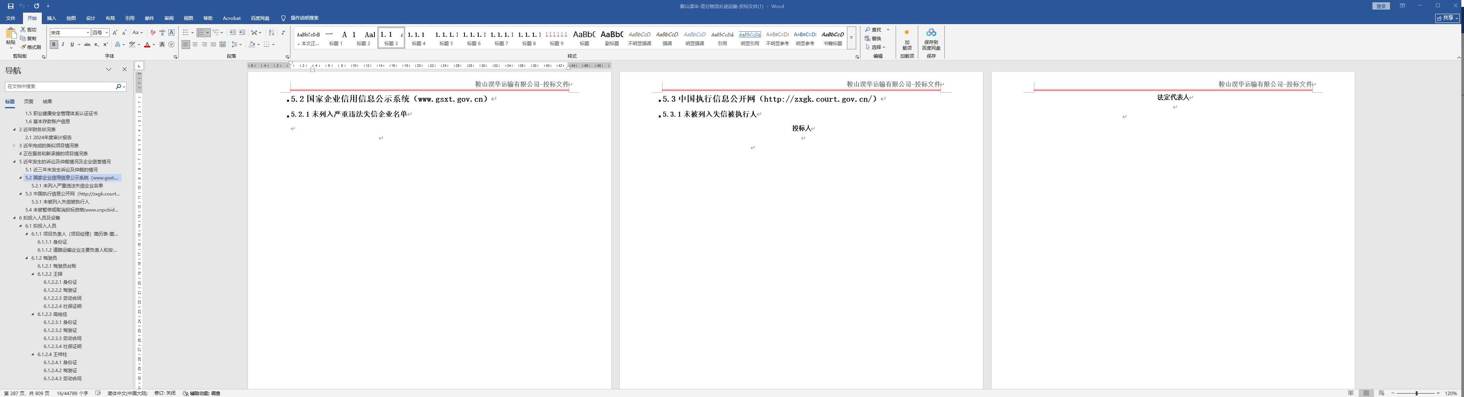The height and width of the screenshot is (397, 1464).
Task: Collapse the '6.1.2 驾驶员' tree node
Action: click(27, 258)
